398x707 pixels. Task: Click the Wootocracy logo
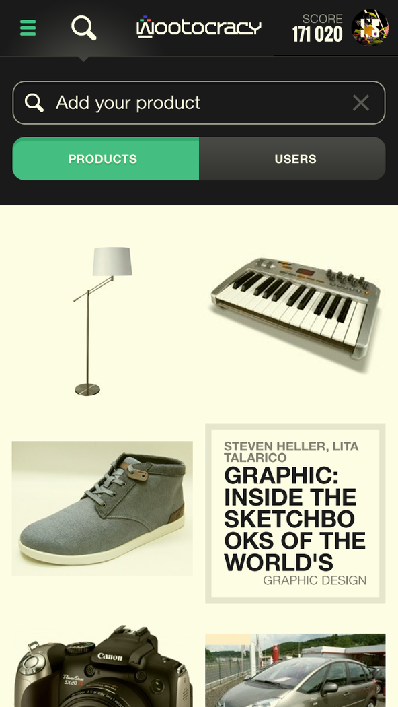[x=198, y=27]
